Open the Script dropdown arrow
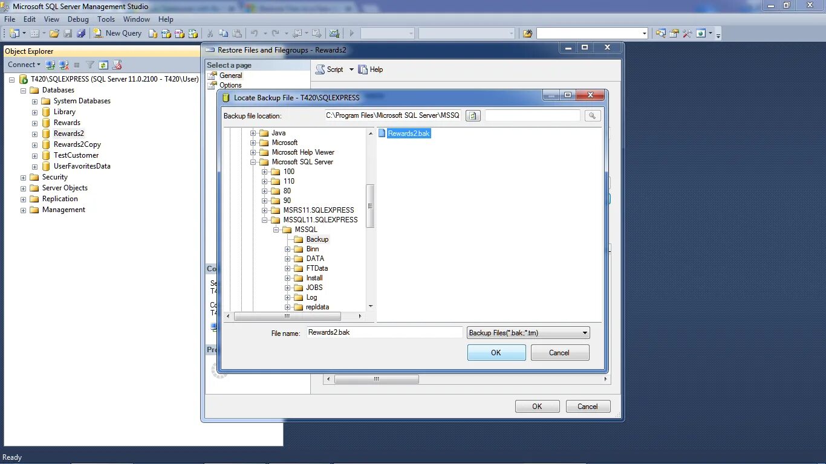This screenshot has width=826, height=464. coord(351,69)
